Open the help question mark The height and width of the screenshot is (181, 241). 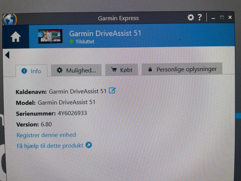coord(200,17)
